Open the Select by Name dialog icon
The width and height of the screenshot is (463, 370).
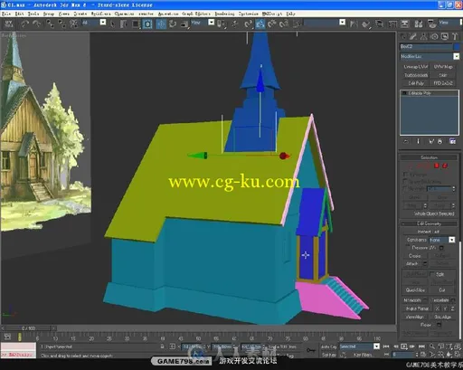tap(124, 24)
